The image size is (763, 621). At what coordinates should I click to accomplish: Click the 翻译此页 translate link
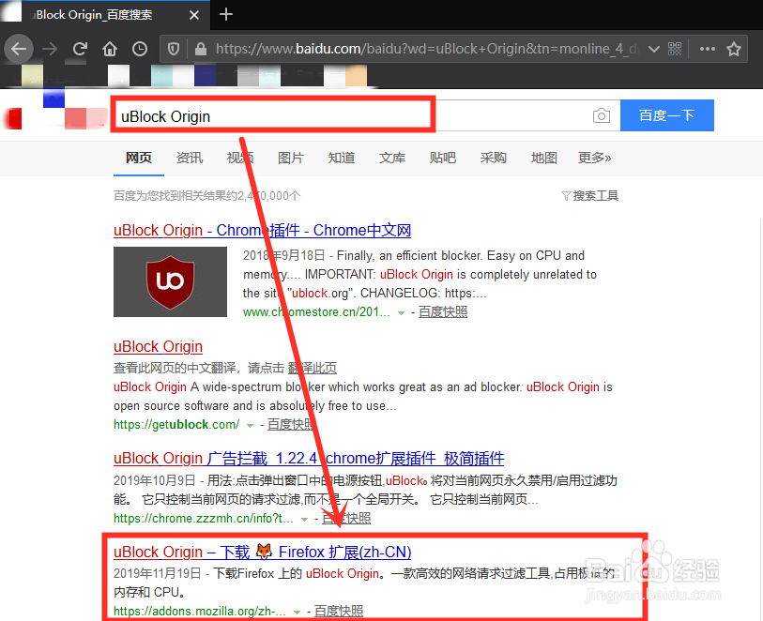click(x=313, y=368)
